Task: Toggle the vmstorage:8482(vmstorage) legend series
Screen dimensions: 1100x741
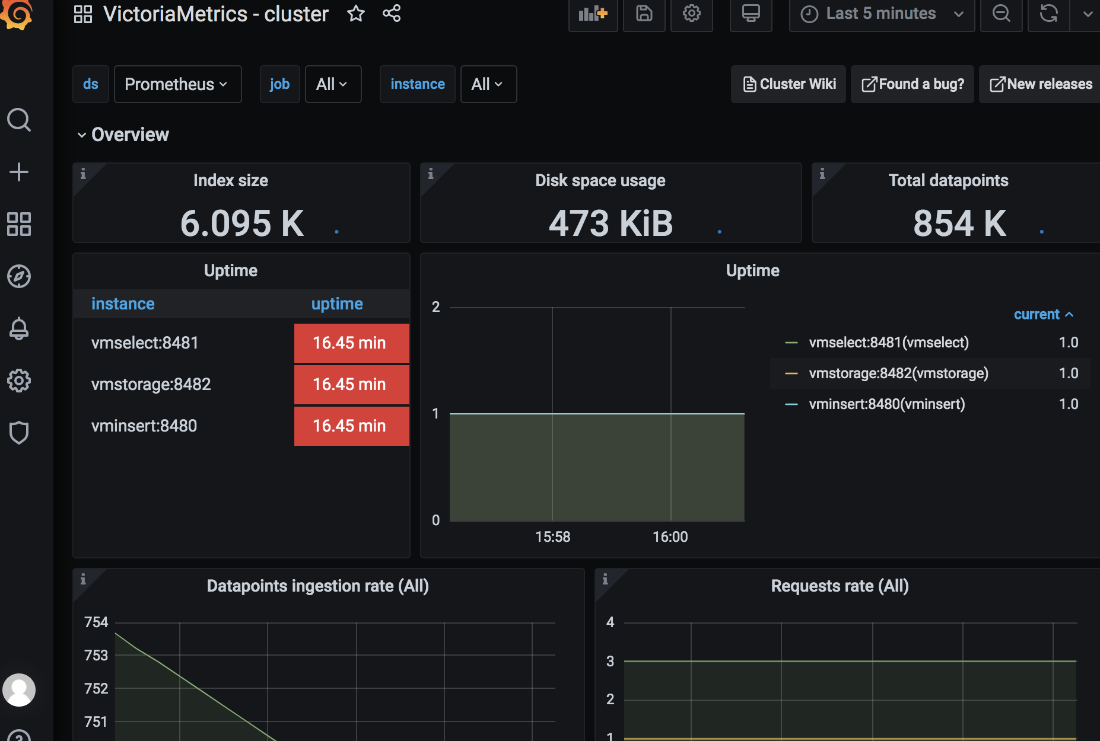Action: [x=898, y=373]
